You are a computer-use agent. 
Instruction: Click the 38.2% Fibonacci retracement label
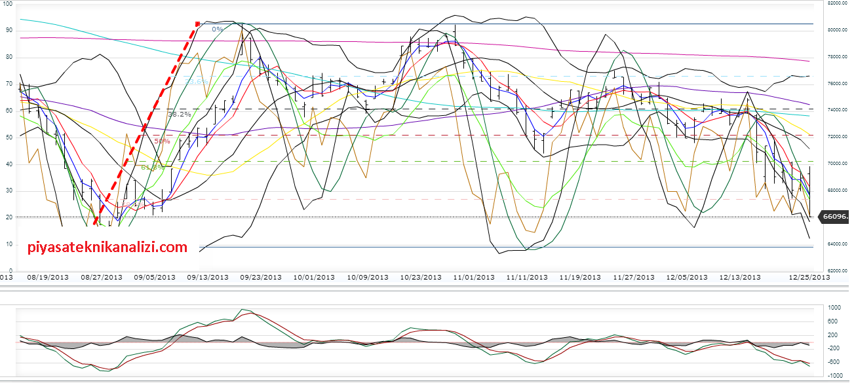click(x=179, y=114)
